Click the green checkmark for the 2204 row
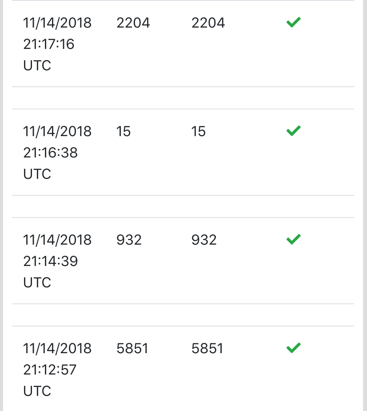 click(293, 22)
